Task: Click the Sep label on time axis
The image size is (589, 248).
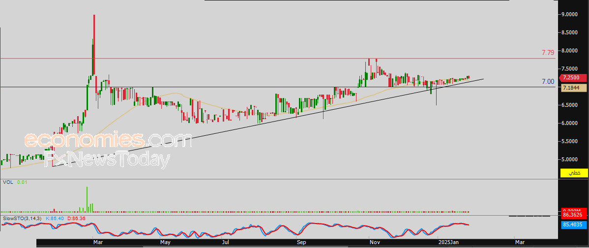Action: coord(301,243)
